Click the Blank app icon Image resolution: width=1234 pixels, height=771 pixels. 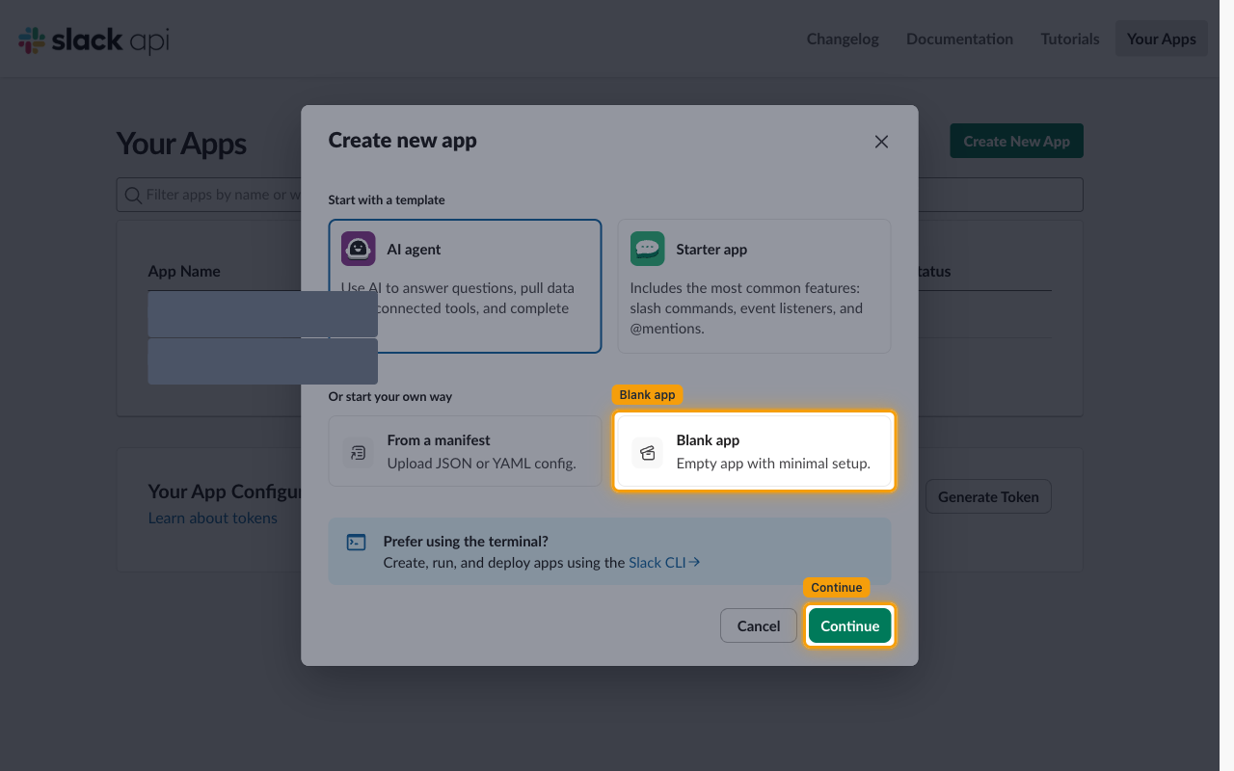pos(648,452)
